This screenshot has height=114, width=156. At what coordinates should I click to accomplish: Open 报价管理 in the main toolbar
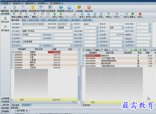(x=14, y=9)
